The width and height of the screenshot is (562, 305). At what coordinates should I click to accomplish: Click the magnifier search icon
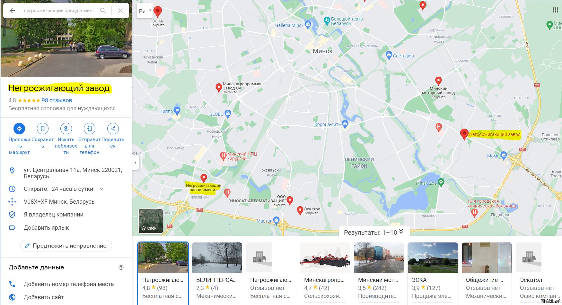103,11
